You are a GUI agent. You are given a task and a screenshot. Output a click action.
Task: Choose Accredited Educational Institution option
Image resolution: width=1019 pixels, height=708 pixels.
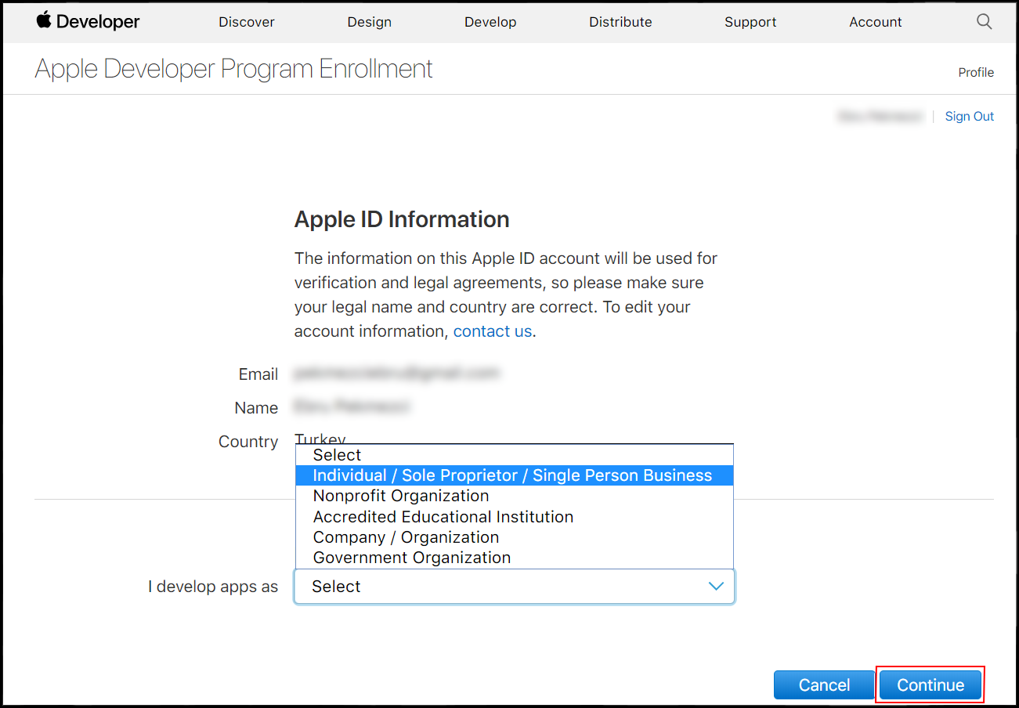point(514,517)
